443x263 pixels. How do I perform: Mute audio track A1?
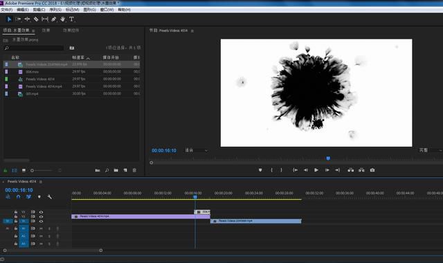point(42,228)
